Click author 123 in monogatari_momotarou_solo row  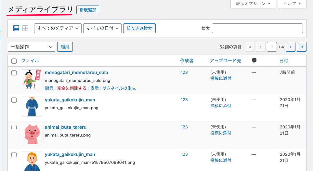pos(184,72)
